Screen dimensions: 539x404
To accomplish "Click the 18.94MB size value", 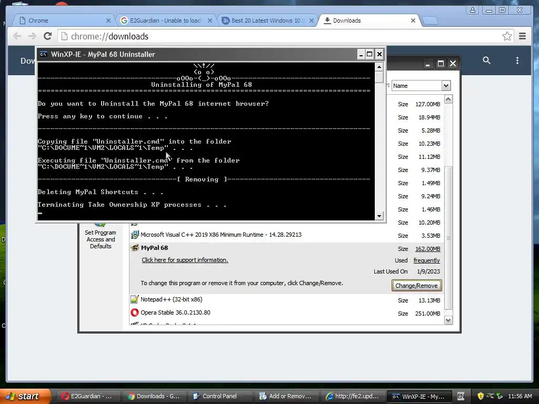I will pos(430,117).
